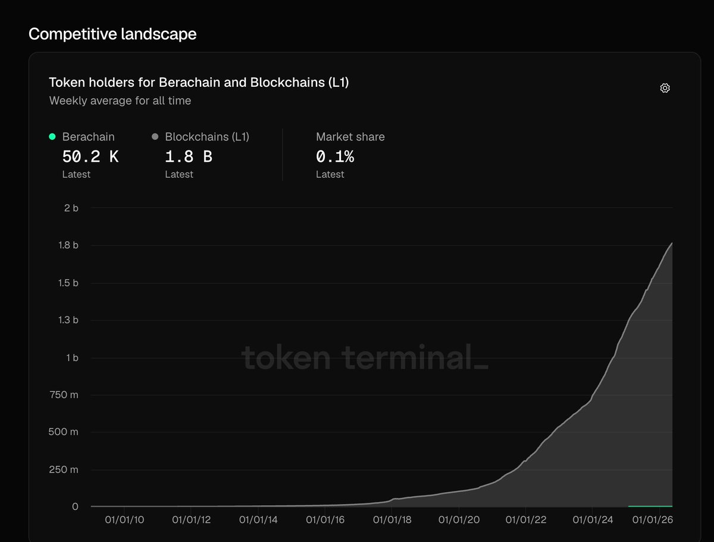Select the Blockchains value 1.8 B

pos(189,156)
